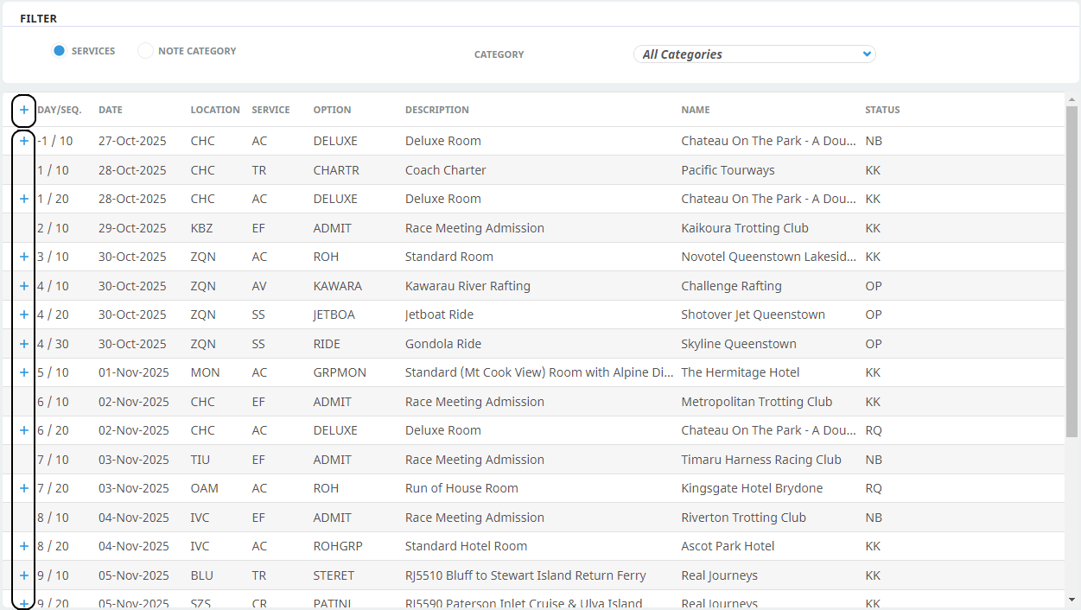
Task: Click the 01-Nov-2025 date cell
Action: 134,372
